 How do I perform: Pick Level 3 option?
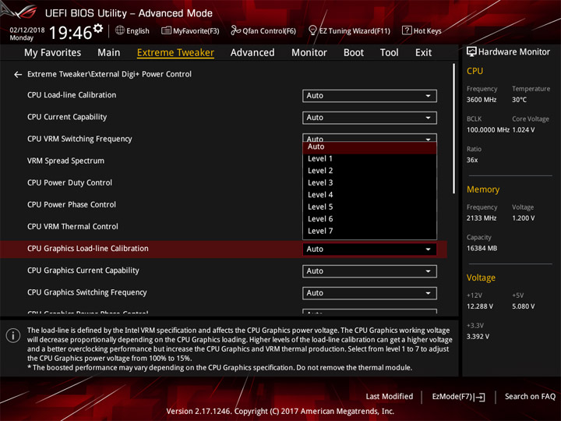369,183
